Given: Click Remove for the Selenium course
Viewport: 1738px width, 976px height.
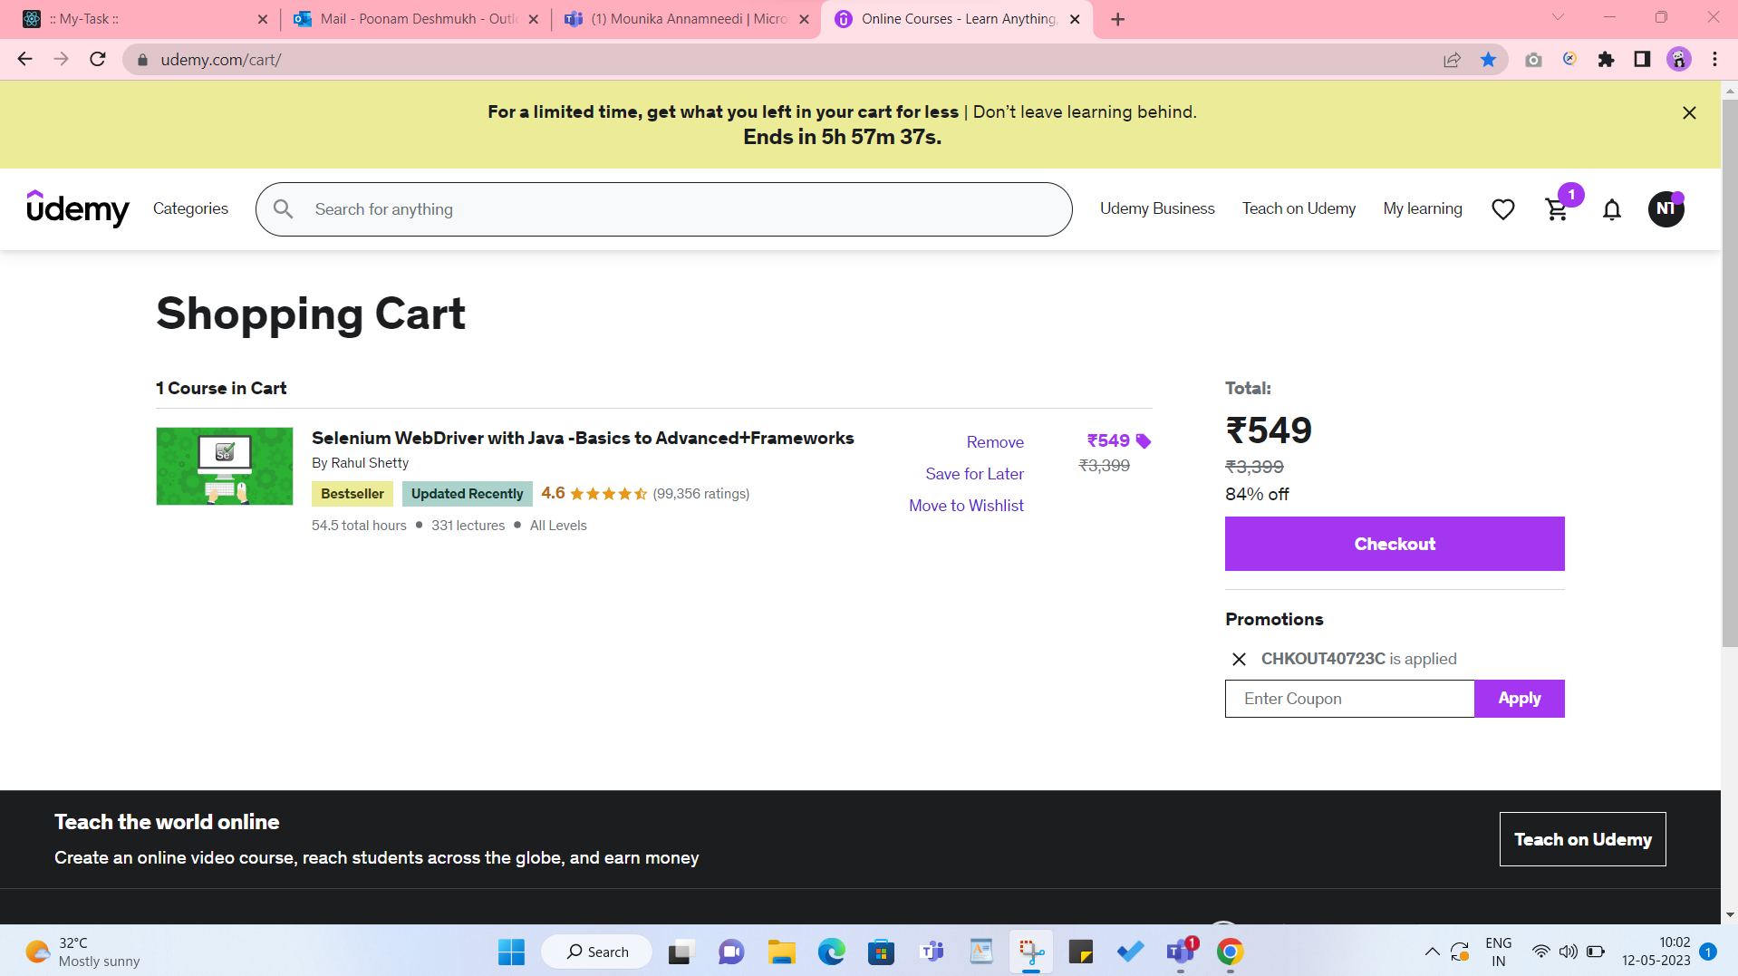Looking at the screenshot, I should coord(995,442).
